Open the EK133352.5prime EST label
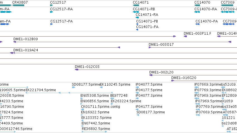 point(96,118)
